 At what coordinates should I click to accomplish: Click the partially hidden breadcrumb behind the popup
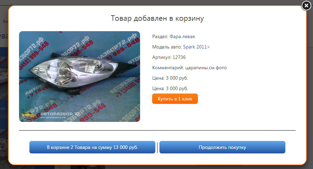coord(5,21)
